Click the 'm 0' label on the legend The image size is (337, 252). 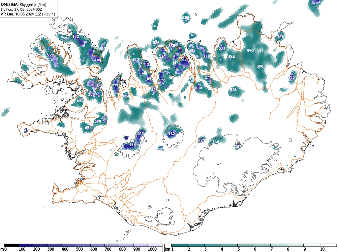pos(3,249)
